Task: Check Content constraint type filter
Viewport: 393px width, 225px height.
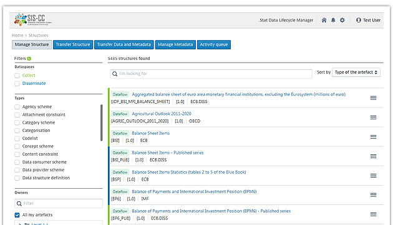Action: [17, 154]
